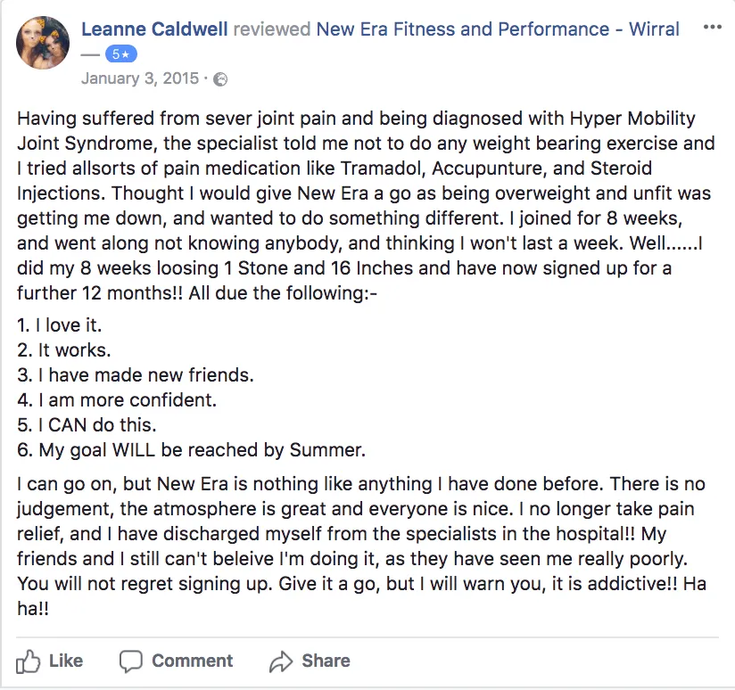Click the "1. I love it." line

(x=60, y=325)
